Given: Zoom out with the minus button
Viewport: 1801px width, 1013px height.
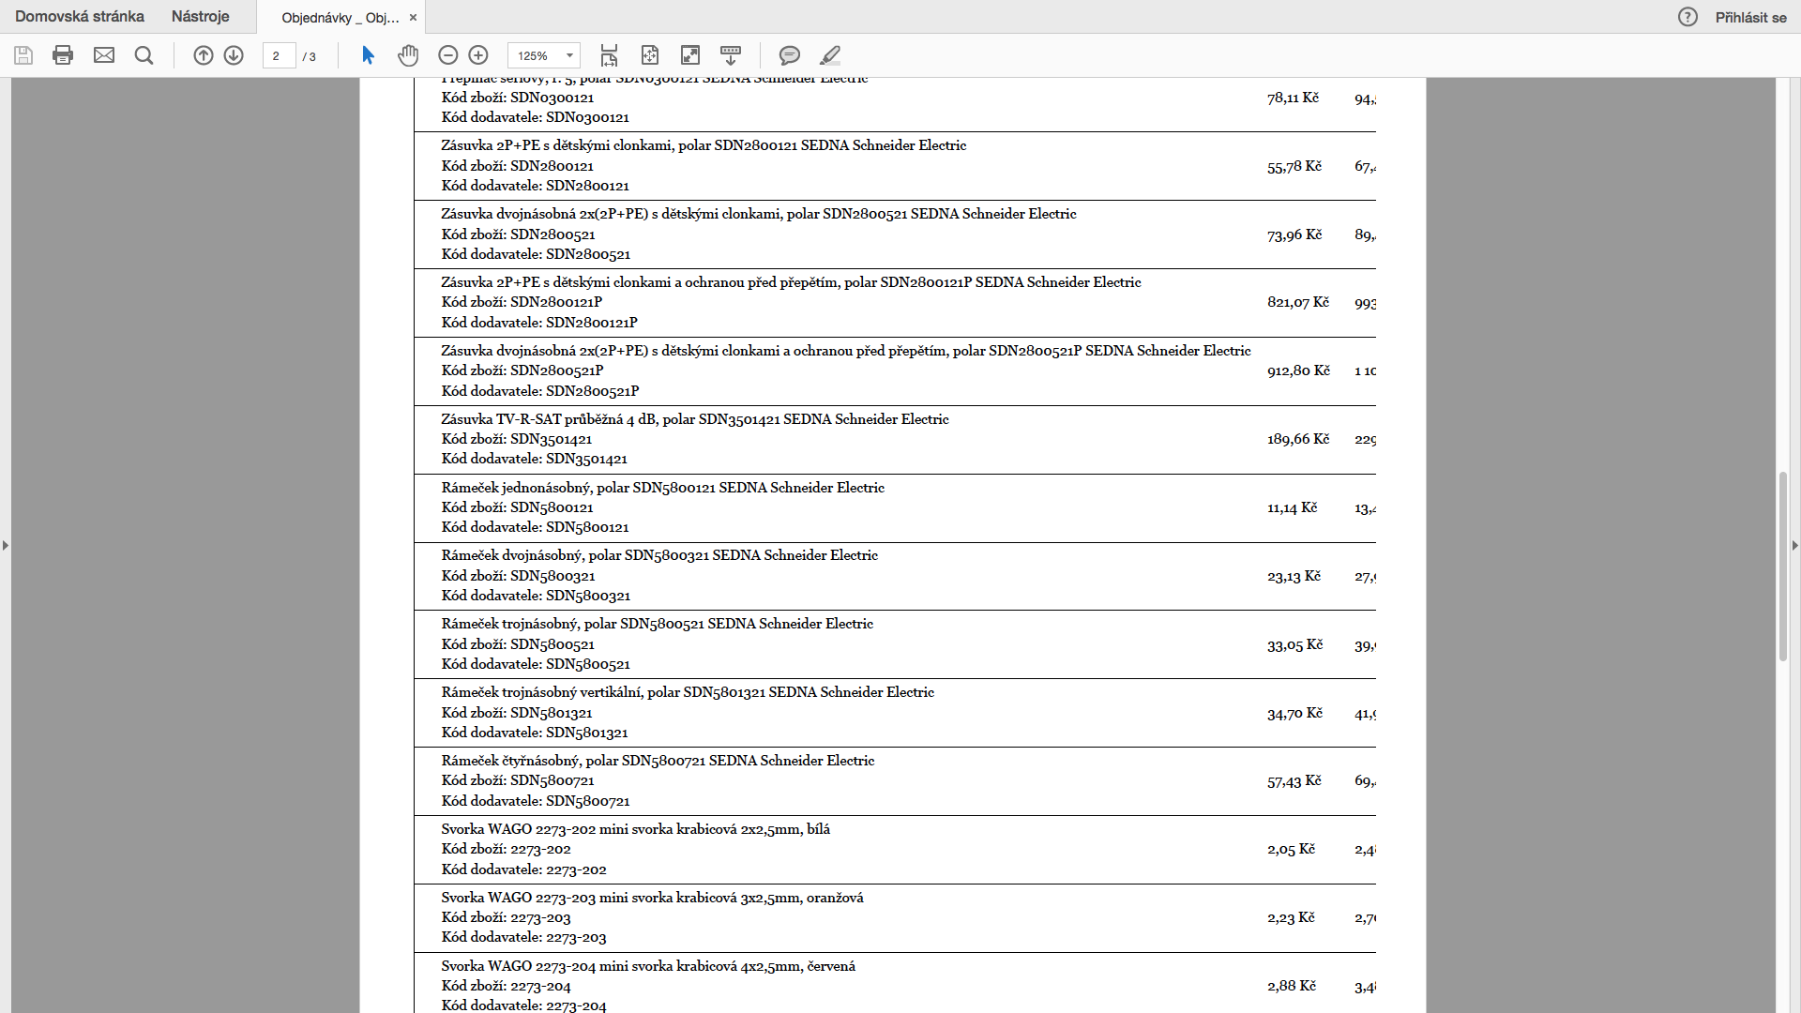Looking at the screenshot, I should point(448,55).
